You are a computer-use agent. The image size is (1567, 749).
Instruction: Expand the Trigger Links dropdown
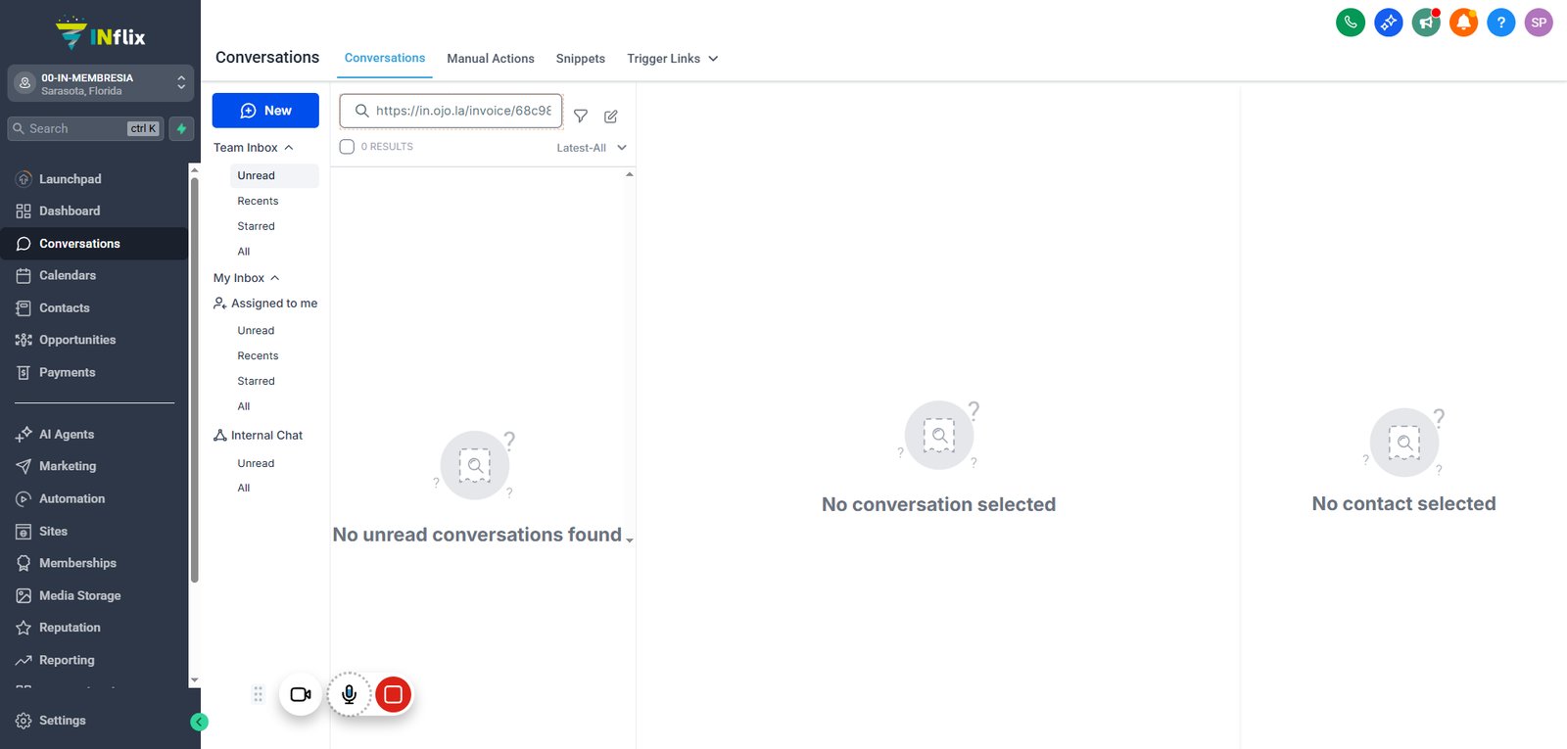click(673, 59)
